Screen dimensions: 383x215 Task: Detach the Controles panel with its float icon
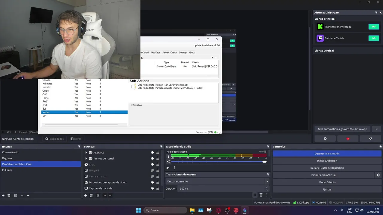coord(381,147)
